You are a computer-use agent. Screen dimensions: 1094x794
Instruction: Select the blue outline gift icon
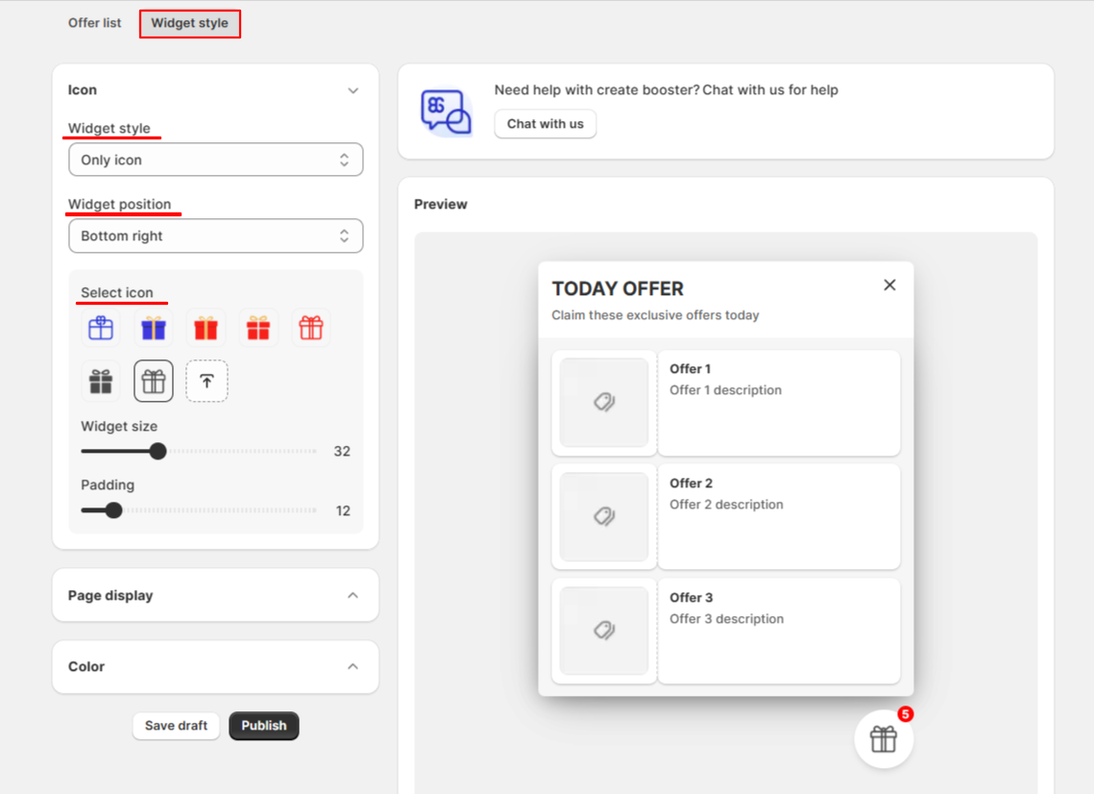pos(101,328)
